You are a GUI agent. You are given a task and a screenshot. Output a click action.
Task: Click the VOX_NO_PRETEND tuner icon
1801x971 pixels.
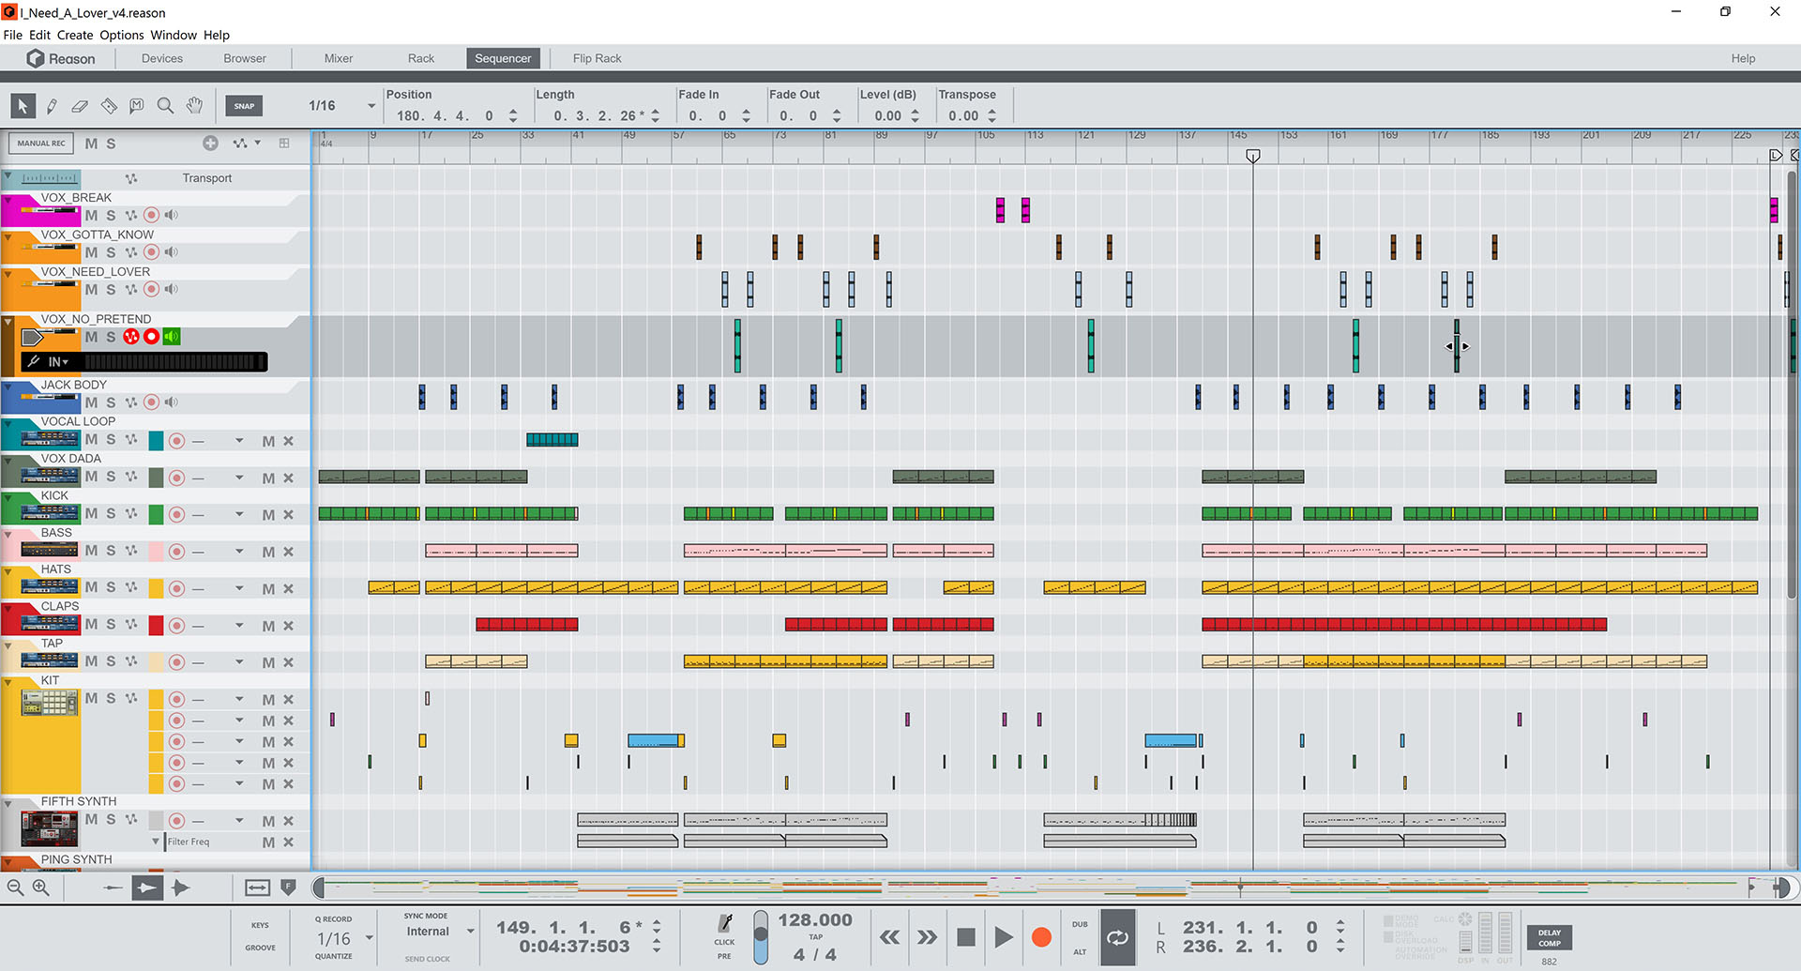[x=34, y=362]
